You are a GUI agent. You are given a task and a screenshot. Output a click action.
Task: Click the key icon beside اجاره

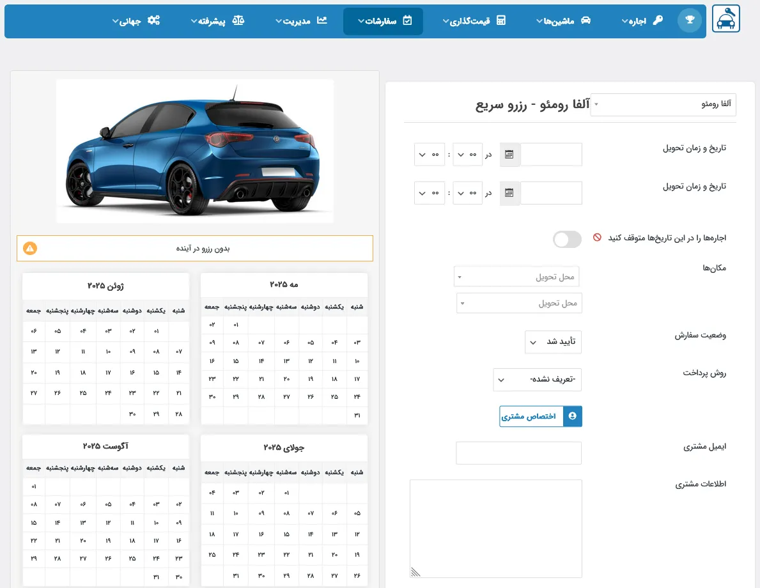pos(658,20)
